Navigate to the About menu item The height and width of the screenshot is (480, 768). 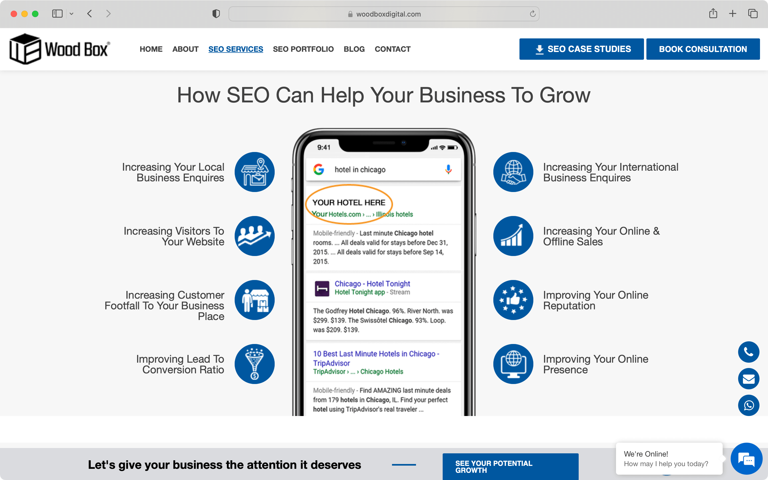[185, 49]
